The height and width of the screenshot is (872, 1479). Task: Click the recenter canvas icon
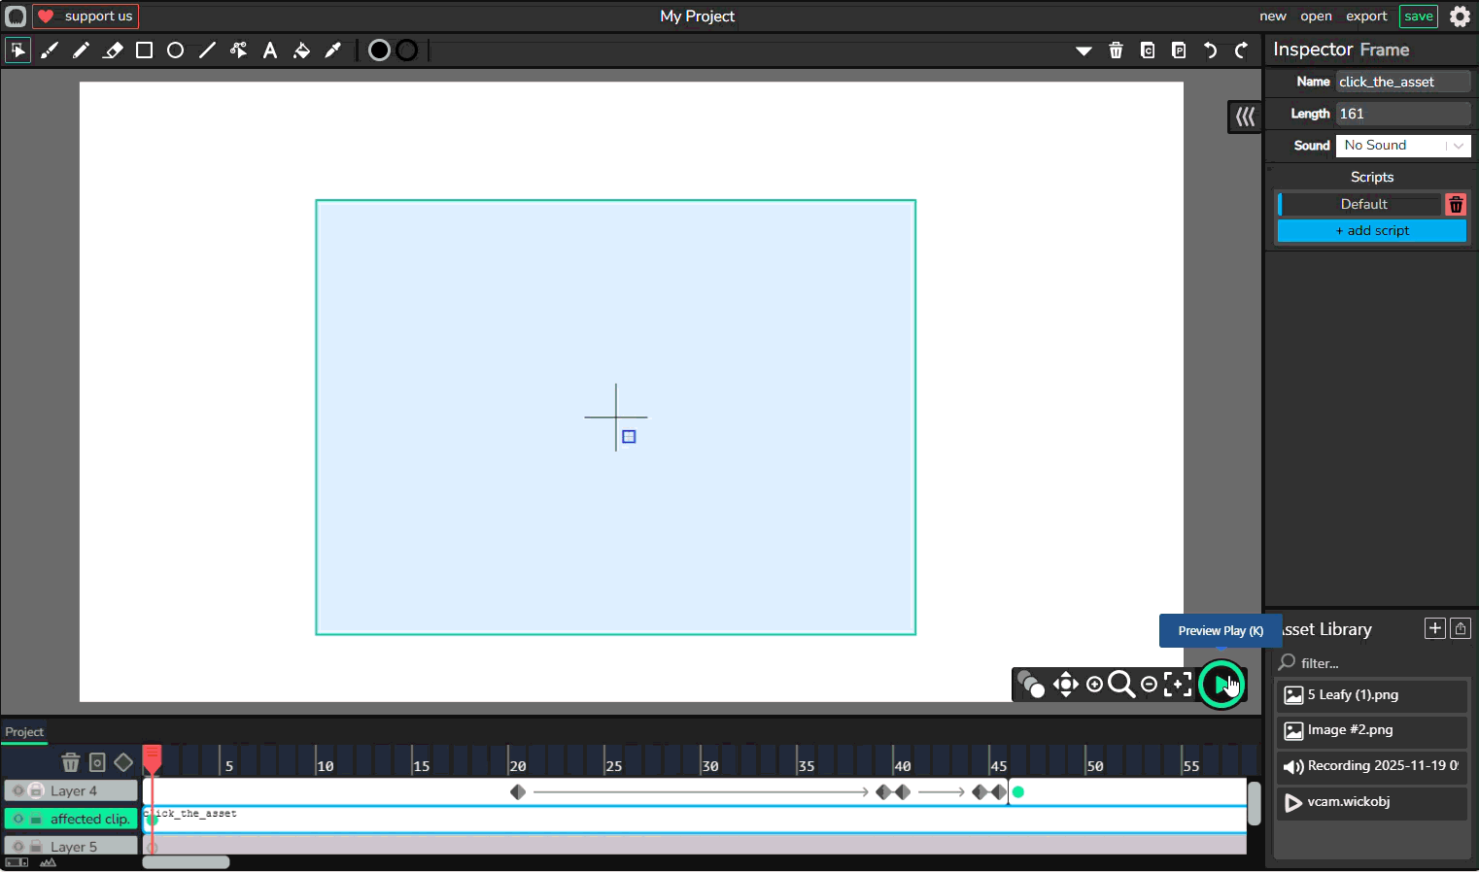1178,685
